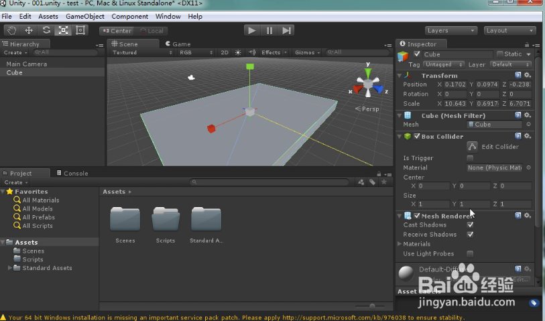Select the Rect transform tool

(80, 30)
